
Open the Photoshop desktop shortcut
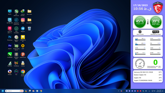pos(10,38)
